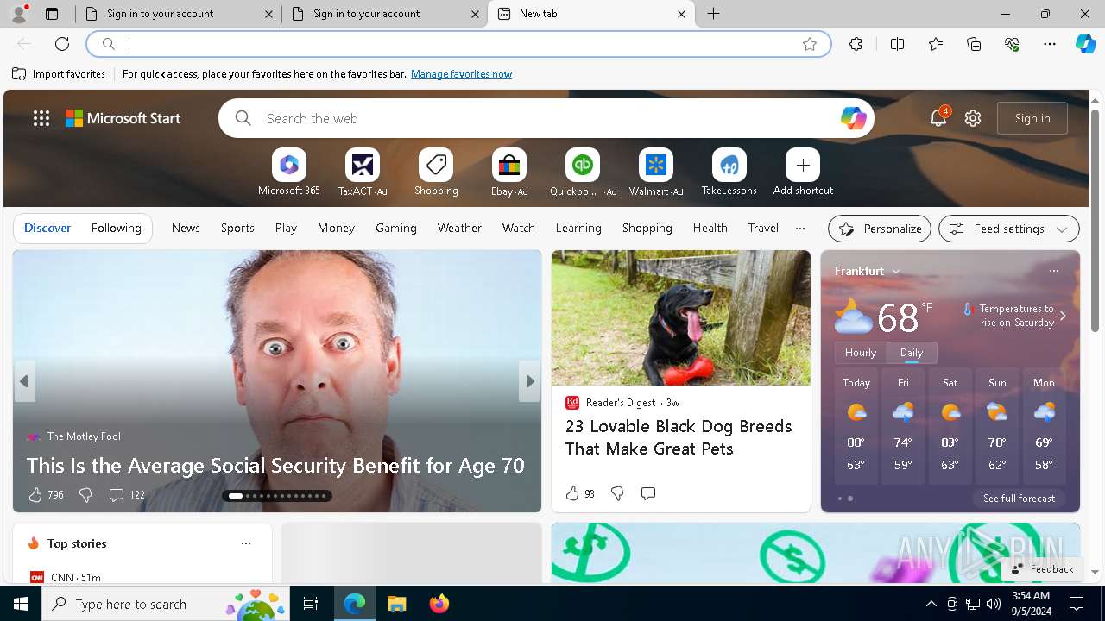
Task: Show next carousel story
Action: pos(529,381)
